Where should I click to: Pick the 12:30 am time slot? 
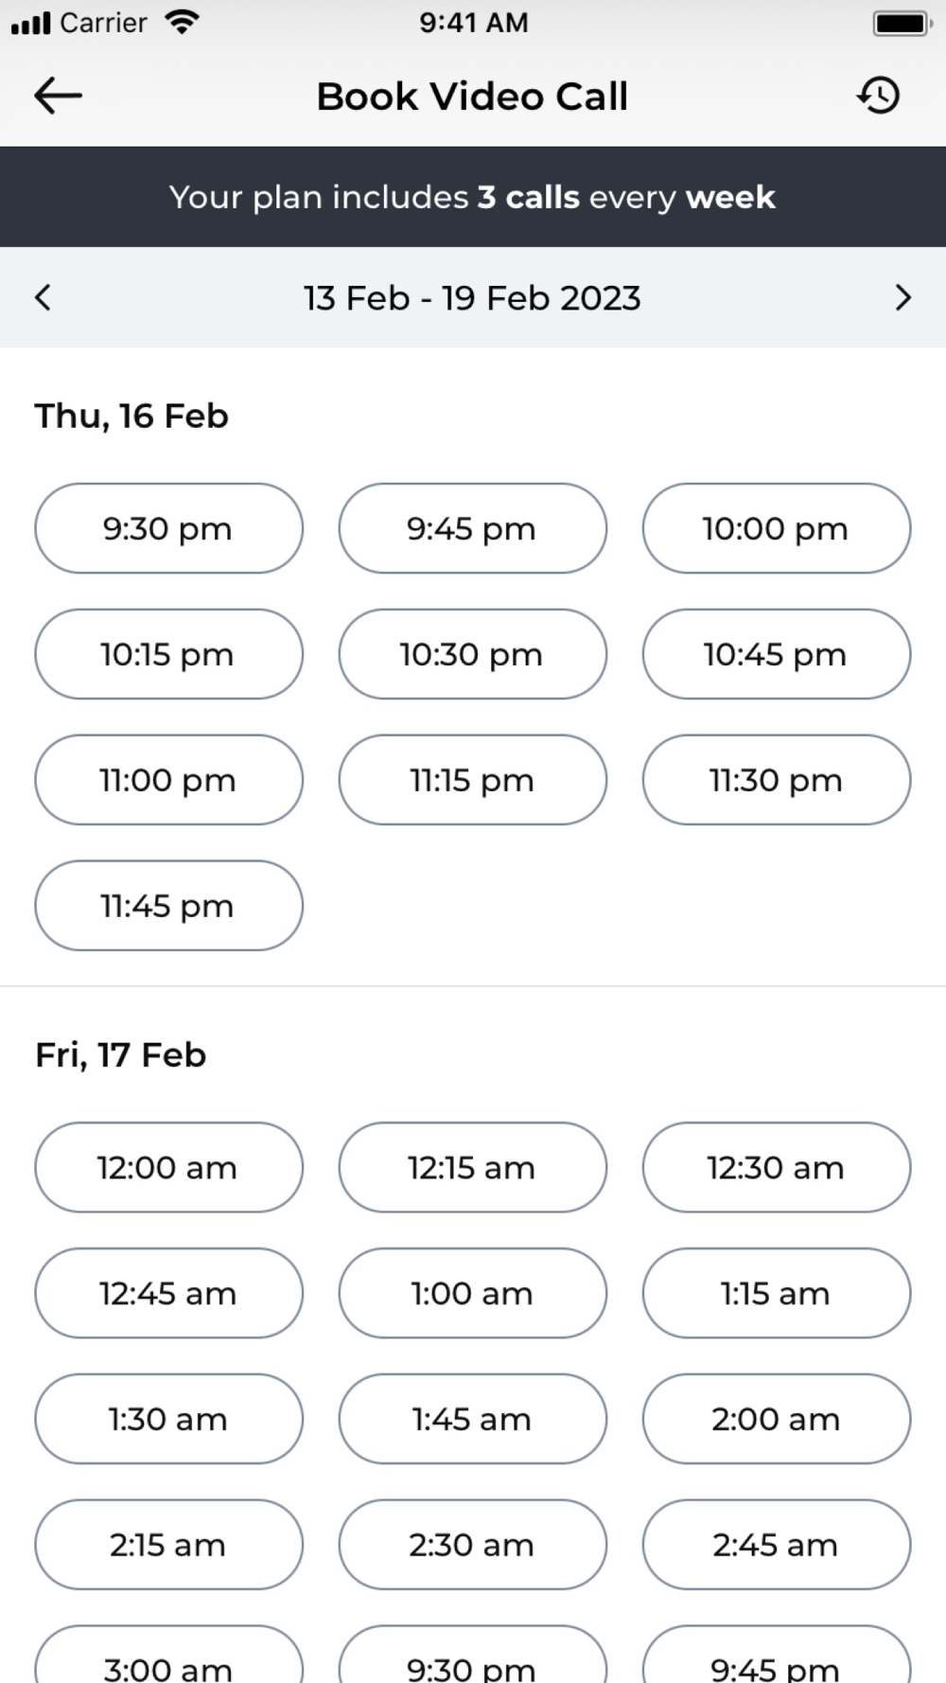point(777,1167)
